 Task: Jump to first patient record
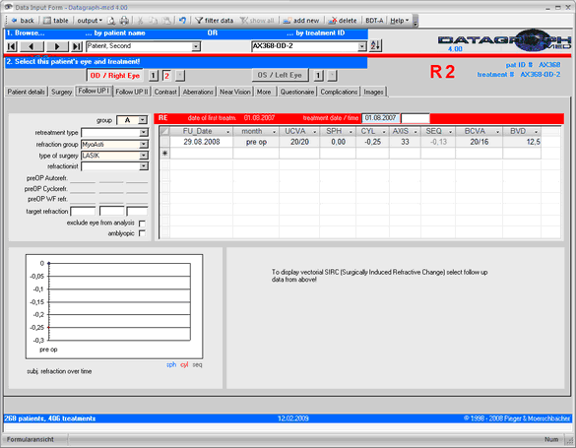coord(12,46)
